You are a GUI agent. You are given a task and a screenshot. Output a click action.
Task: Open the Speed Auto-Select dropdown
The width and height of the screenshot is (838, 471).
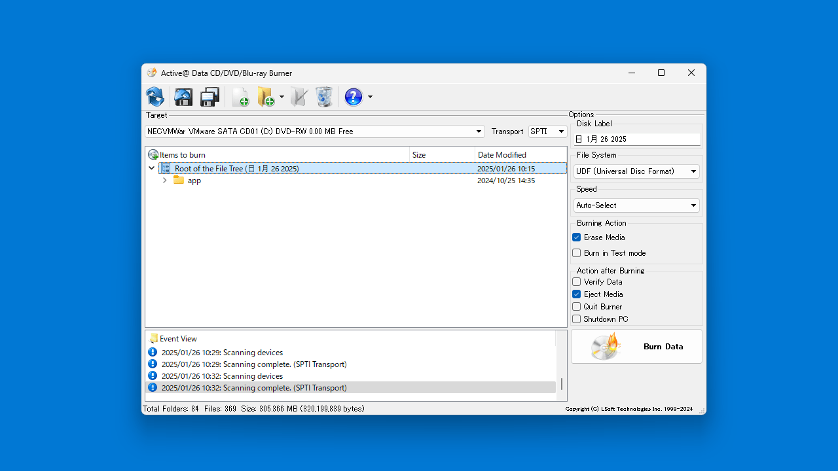tap(636, 205)
